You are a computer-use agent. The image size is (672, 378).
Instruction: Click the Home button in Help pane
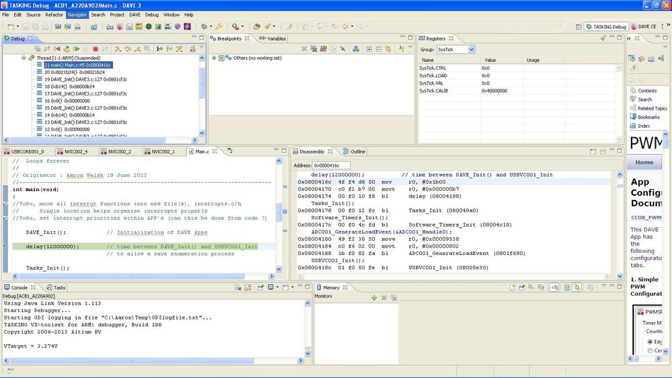(x=644, y=162)
